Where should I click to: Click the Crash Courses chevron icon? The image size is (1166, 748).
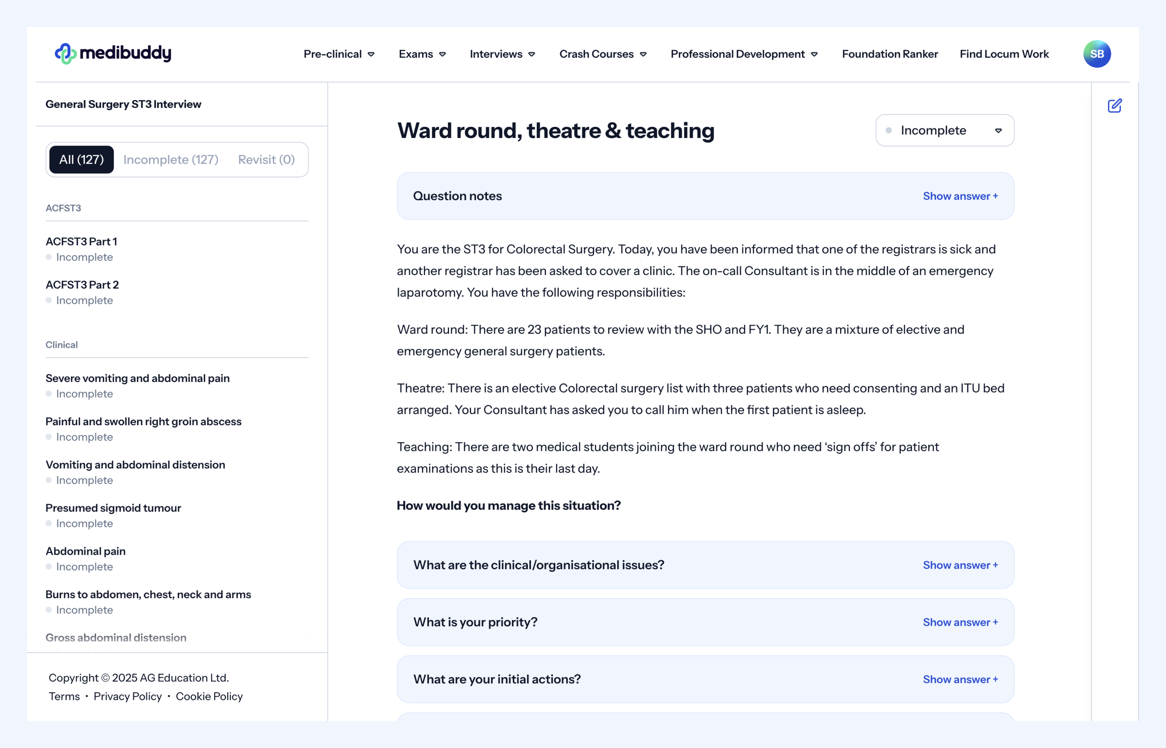643,54
